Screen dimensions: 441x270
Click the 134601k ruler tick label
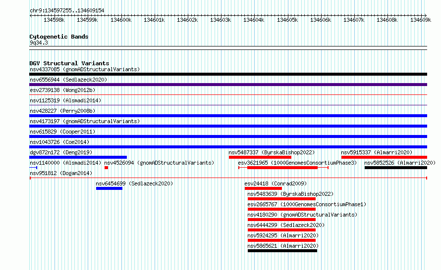(154, 20)
